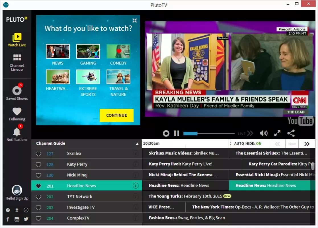Viewport: 318px width, 228px height.
Task: Open the help question mark icon
Action: [x=8, y=210]
